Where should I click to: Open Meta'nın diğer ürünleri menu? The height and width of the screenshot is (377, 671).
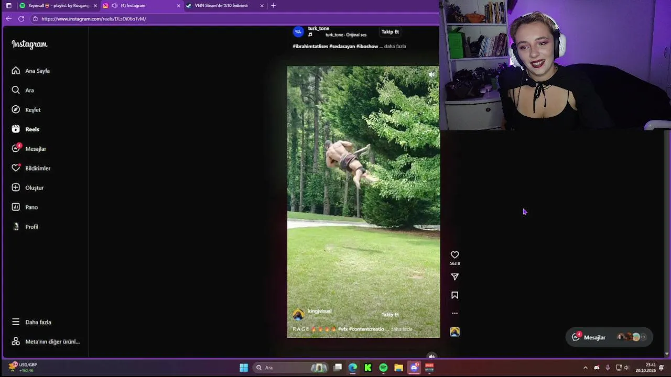pyautogui.click(x=46, y=341)
